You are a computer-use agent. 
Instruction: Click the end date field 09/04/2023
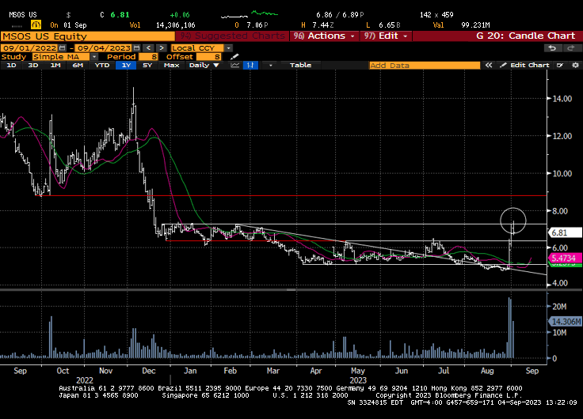tap(104, 48)
